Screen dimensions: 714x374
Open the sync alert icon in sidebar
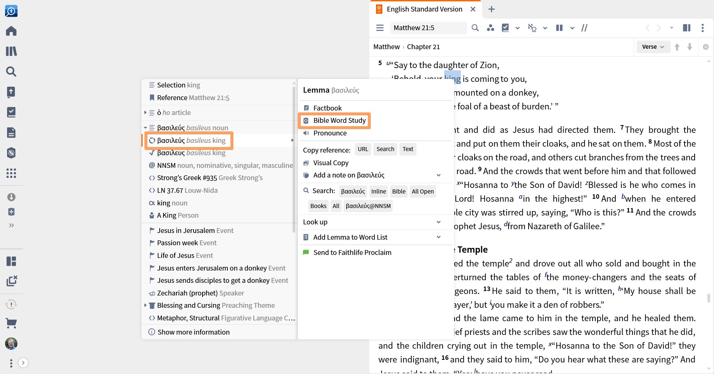click(x=11, y=304)
